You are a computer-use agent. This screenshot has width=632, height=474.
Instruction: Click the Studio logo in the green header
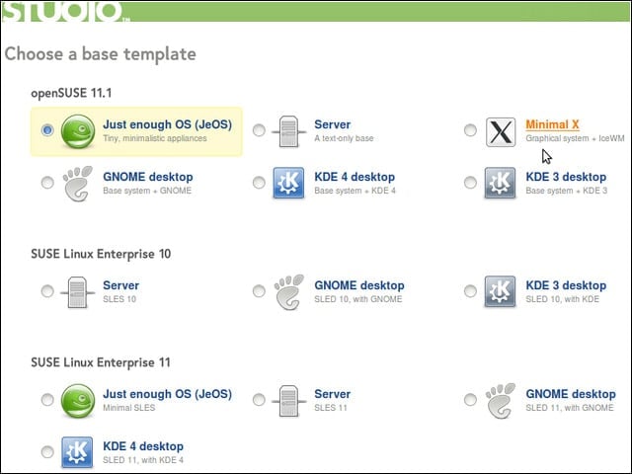coord(64,11)
